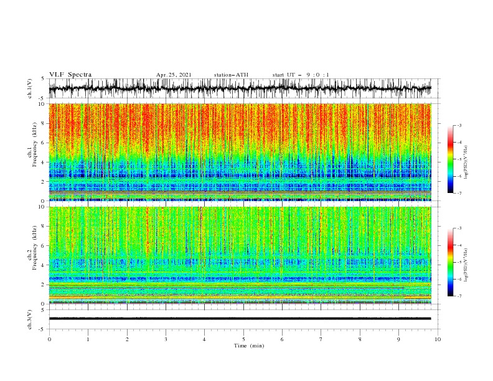
Task: Click the ch.2 "Frequency (kHz)" axis label
Action: coord(34,247)
